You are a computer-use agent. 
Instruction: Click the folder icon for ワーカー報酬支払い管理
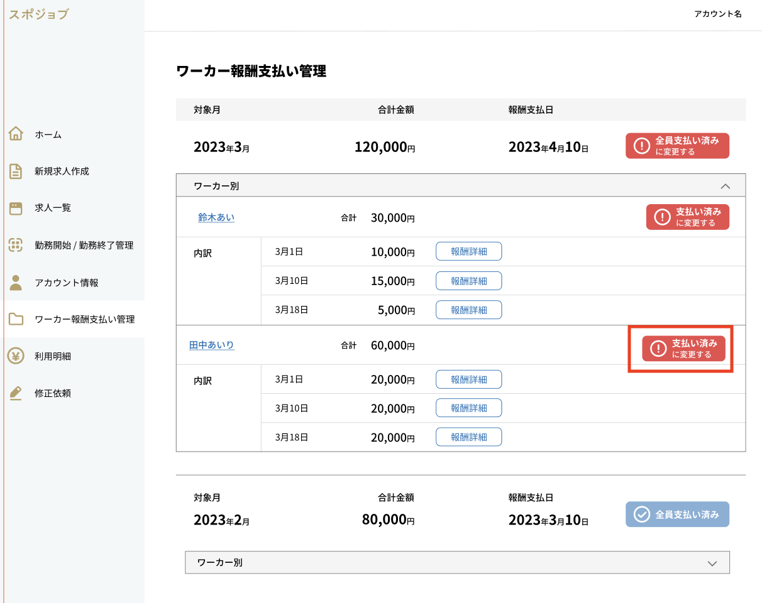point(16,319)
